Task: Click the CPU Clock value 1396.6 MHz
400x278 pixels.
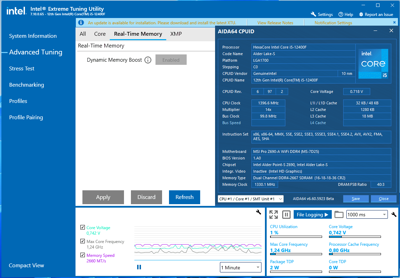Action: 268,103
